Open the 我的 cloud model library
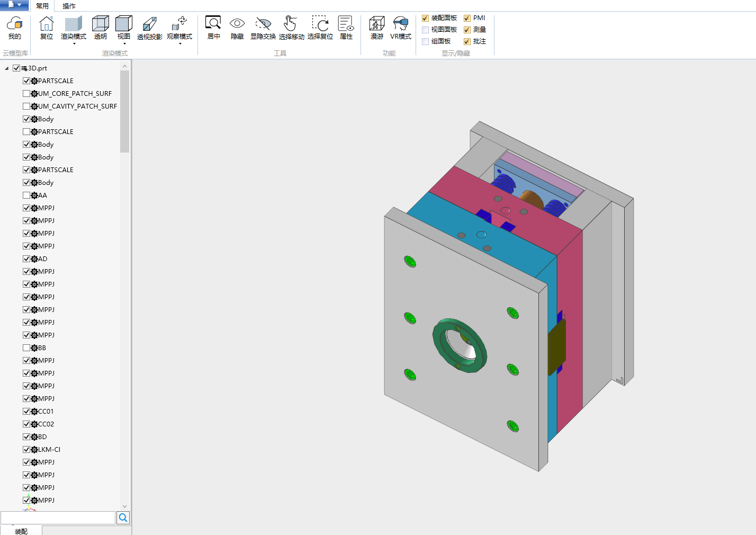This screenshot has width=756, height=535. click(x=15, y=28)
